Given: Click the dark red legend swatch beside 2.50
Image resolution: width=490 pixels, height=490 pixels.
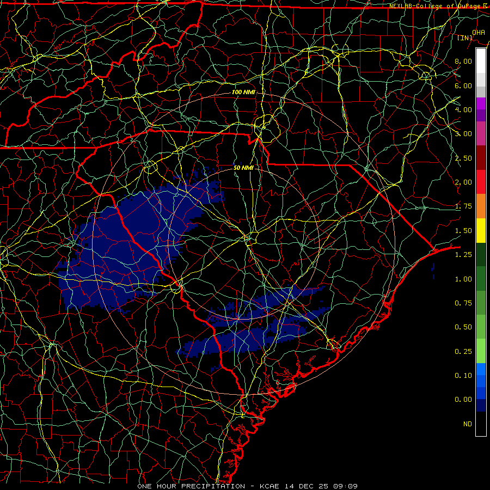Looking at the screenshot, I should [x=481, y=158].
